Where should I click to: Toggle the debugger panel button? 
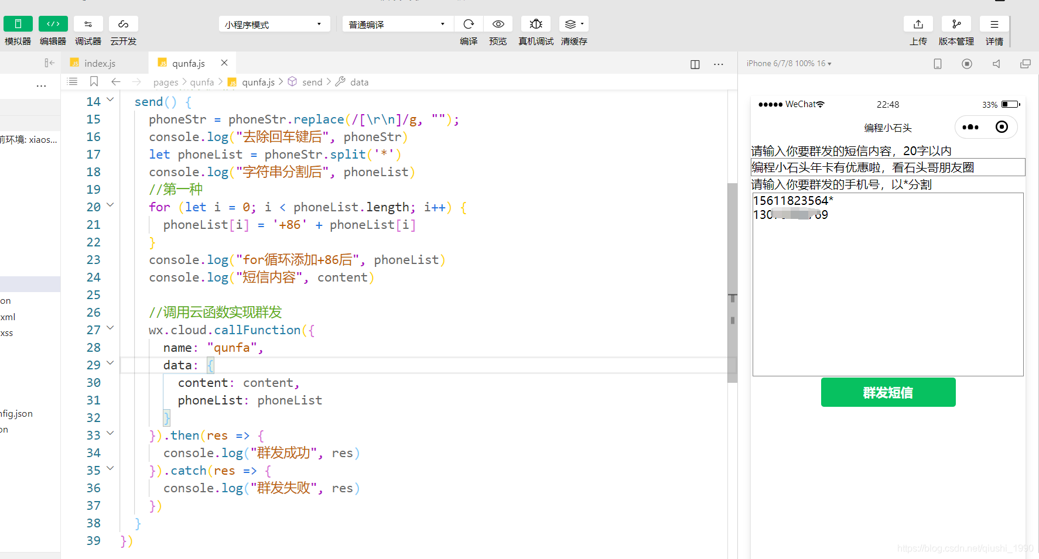[88, 24]
